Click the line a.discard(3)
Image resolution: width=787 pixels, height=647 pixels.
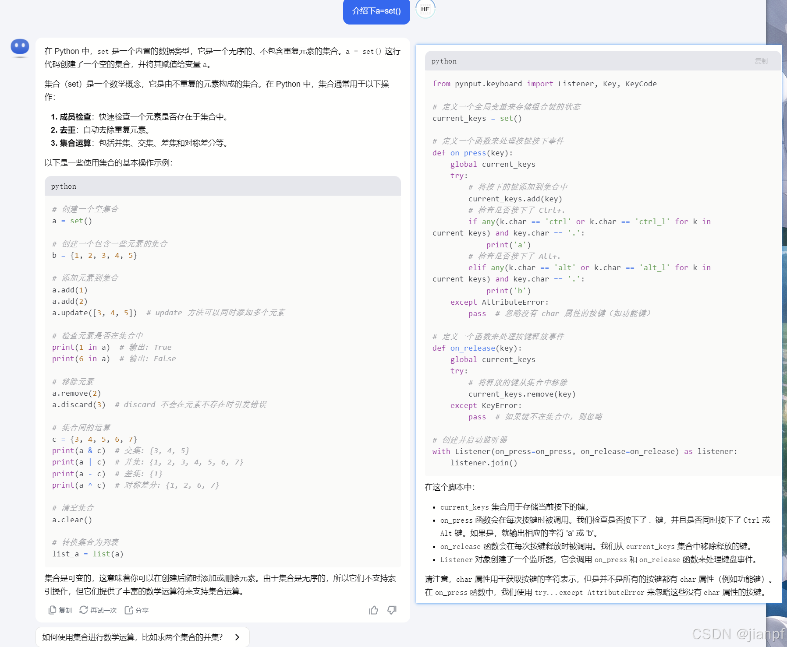79,404
